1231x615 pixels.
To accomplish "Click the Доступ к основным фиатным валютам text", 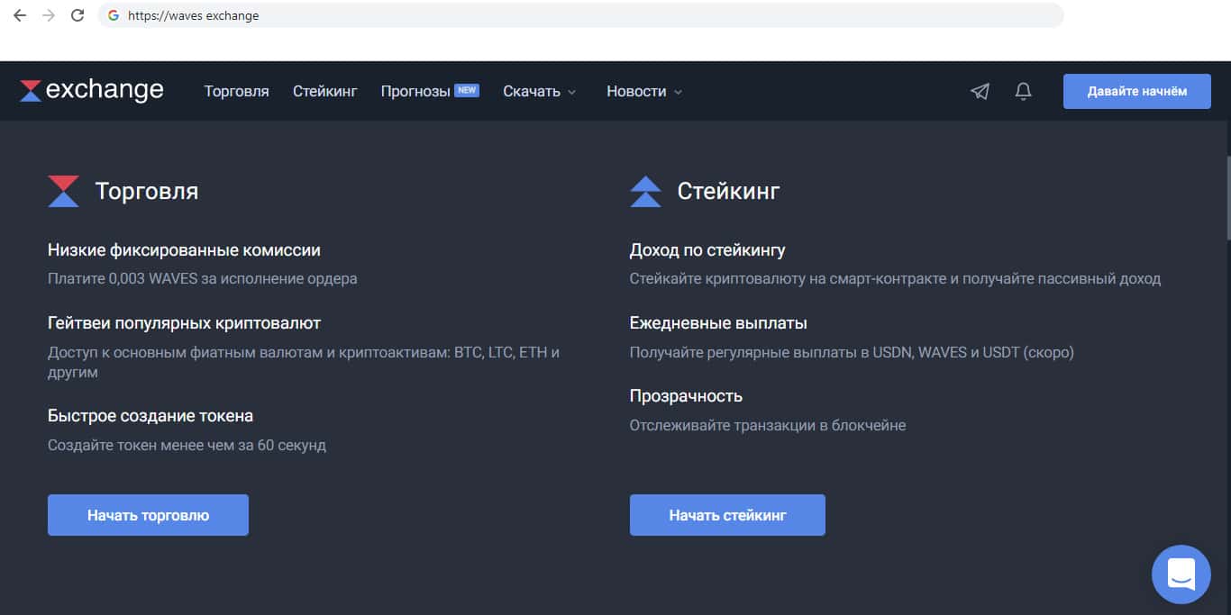I will pyautogui.click(x=304, y=362).
